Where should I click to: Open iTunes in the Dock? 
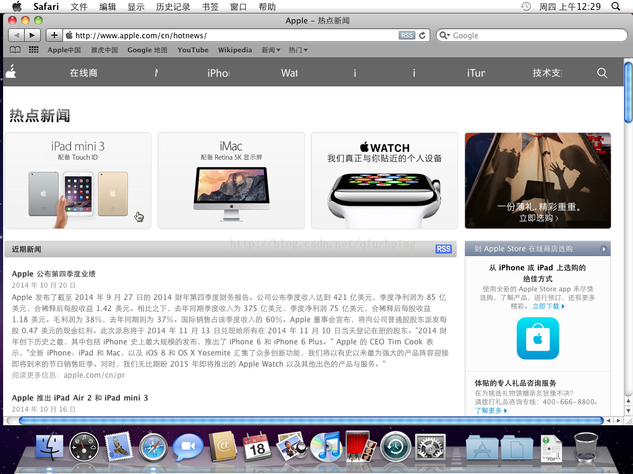click(x=326, y=447)
